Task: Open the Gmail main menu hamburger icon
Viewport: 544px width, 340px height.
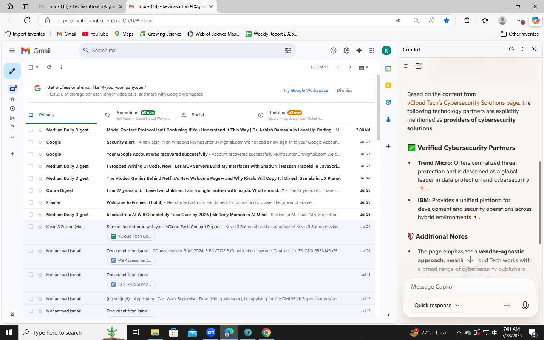Action: click(x=12, y=51)
